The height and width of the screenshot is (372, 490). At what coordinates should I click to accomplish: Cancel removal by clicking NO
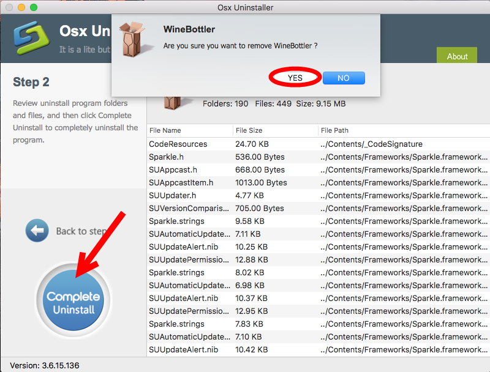(344, 78)
